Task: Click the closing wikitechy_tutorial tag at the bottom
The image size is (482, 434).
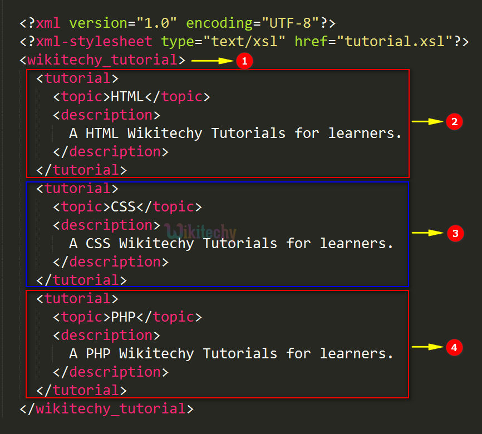Action: point(106,409)
